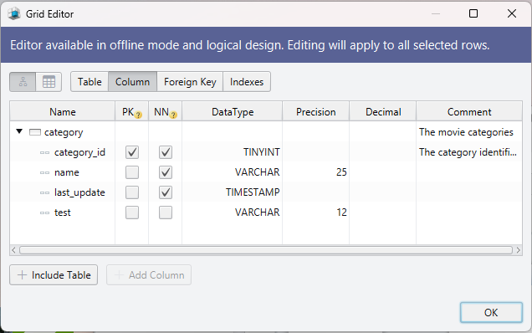Click the Add Column button
Screen dimensions: 532x333
point(149,275)
